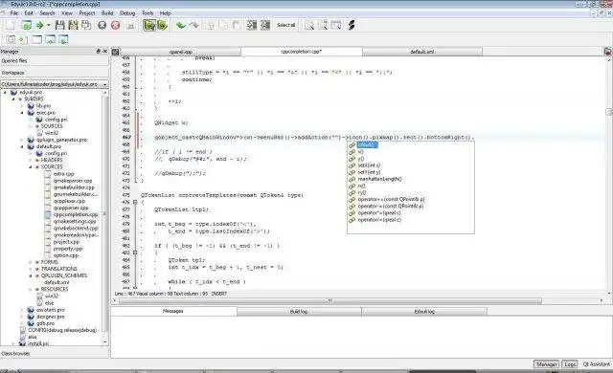
Task: Collapse the SUBDIRS tree node
Action: coord(13,99)
